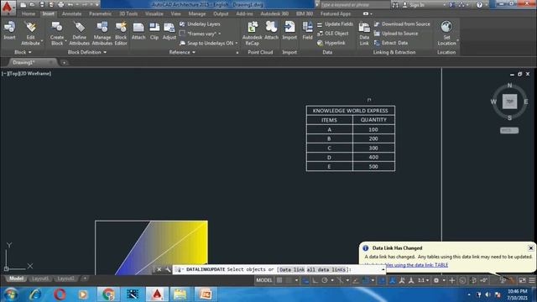Click the Create Block icon

pyautogui.click(x=57, y=27)
